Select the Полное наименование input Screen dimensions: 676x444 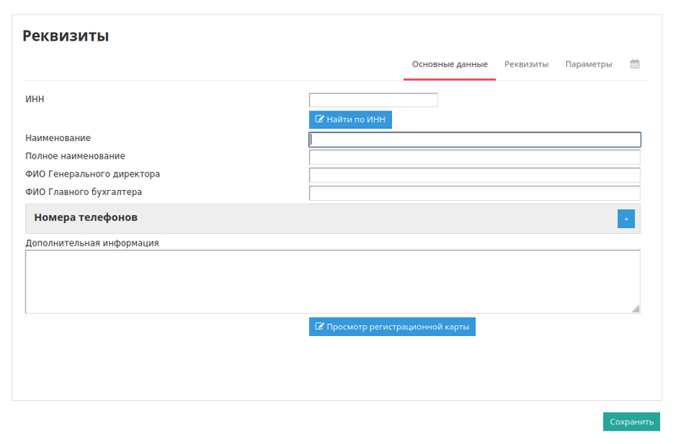(x=475, y=157)
